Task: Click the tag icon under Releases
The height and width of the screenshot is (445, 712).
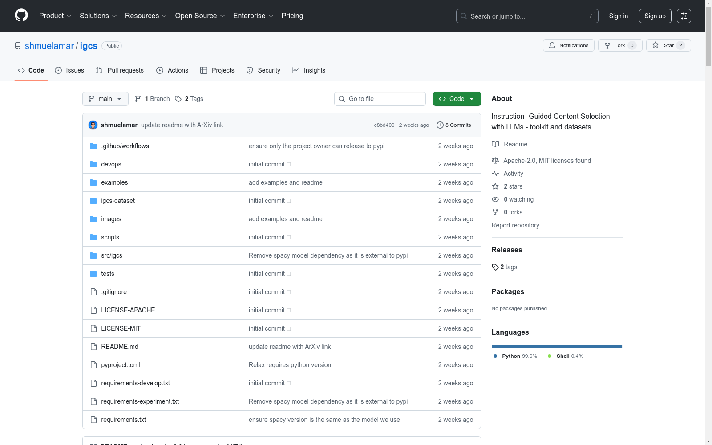Action: 495,267
